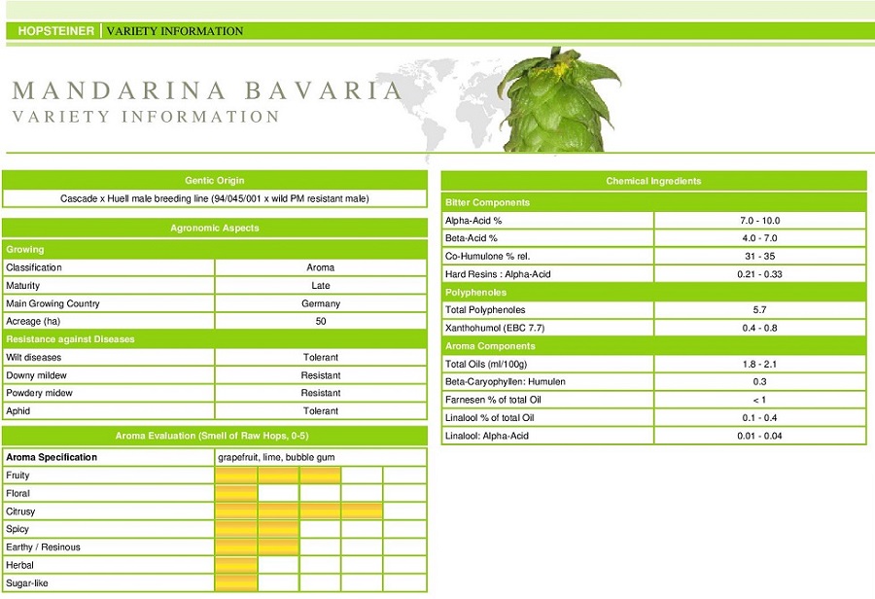The width and height of the screenshot is (875, 599).
Task: Click the Total Polyphenoles value '5.7'
Action: 759,310
